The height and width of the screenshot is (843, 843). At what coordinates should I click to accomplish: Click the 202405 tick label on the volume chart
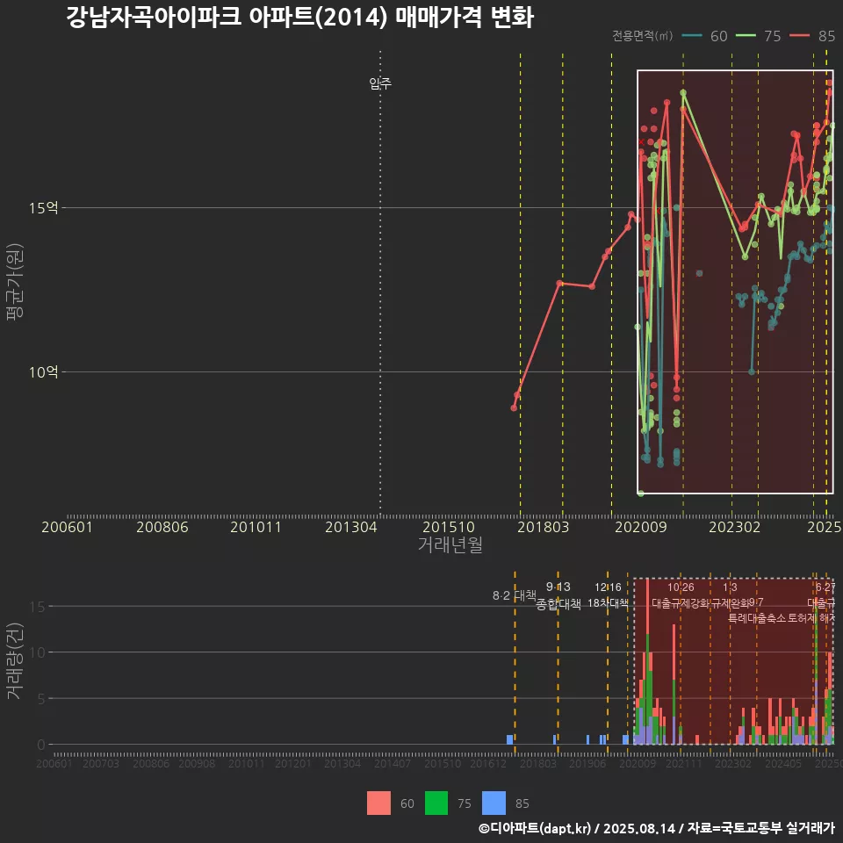(x=783, y=763)
